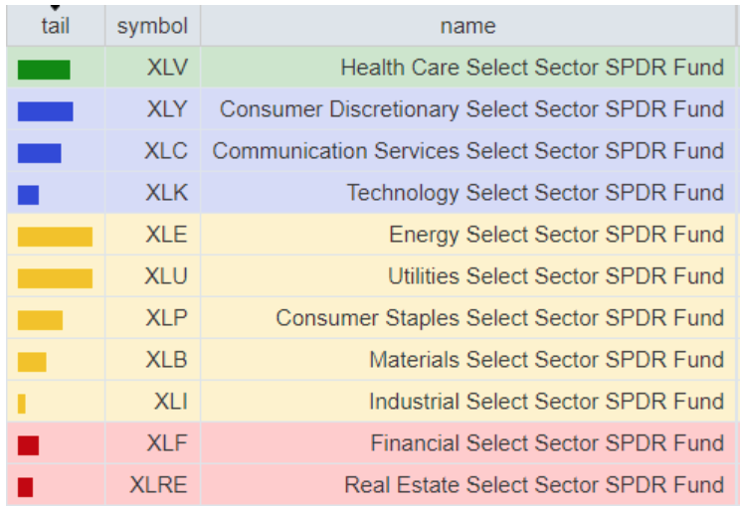Click the green tail bar for XLV

coord(44,69)
